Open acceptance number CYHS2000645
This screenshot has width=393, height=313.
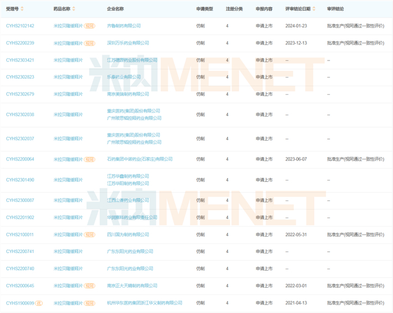pyautogui.click(x=20, y=286)
